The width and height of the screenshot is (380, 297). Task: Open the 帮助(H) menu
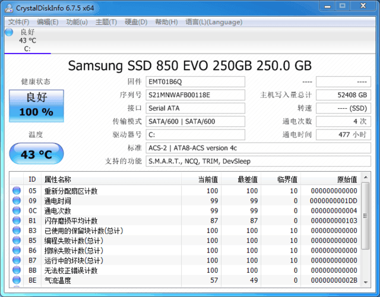(166, 22)
